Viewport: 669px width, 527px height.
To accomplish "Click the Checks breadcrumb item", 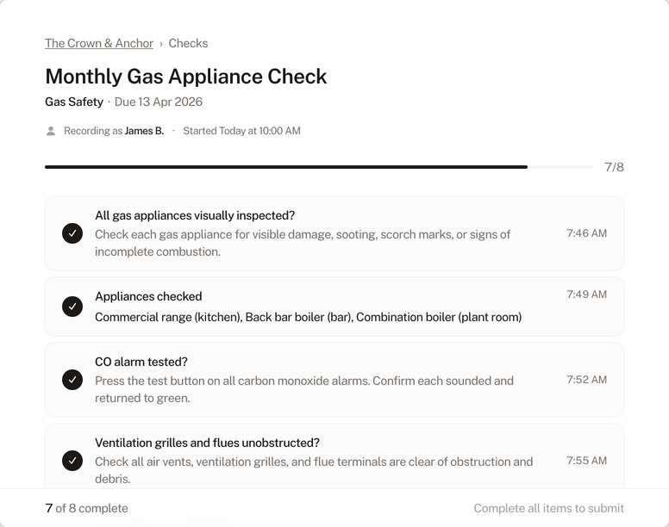I will [188, 43].
